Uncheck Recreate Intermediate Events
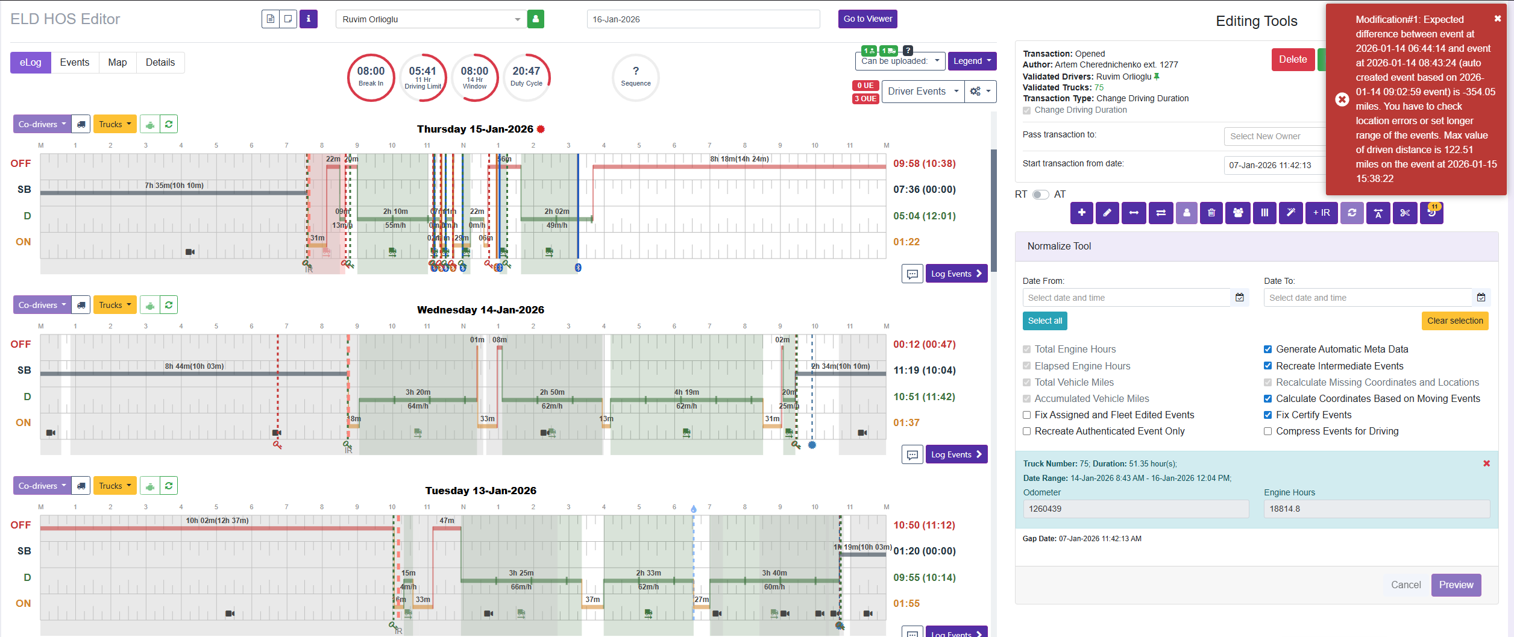1514x637 pixels. pyautogui.click(x=1268, y=366)
